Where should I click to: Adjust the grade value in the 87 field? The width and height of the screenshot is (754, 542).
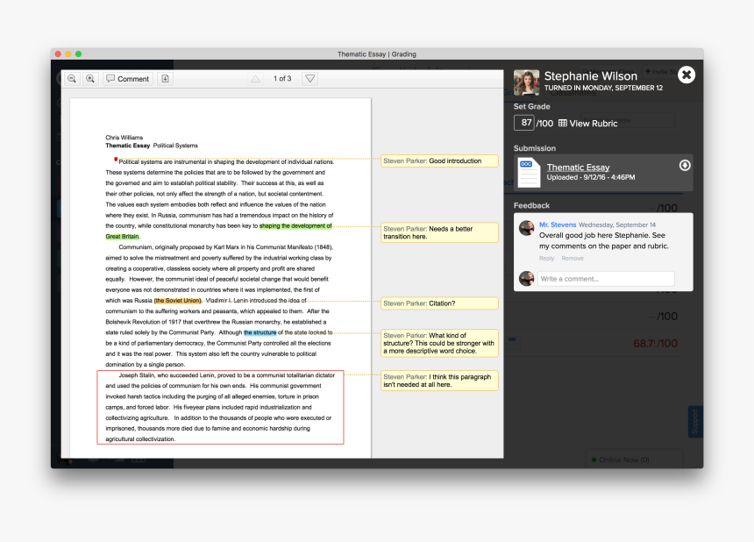tap(524, 123)
